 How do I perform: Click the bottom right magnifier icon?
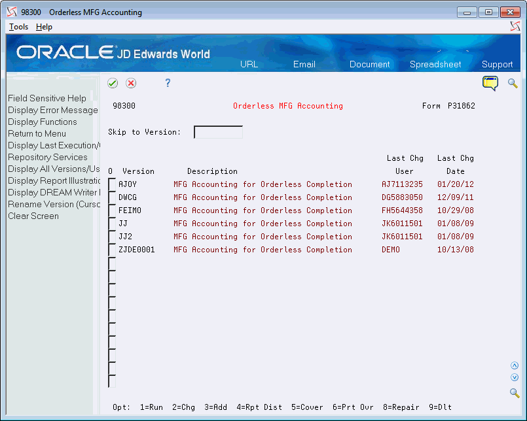coord(514,392)
